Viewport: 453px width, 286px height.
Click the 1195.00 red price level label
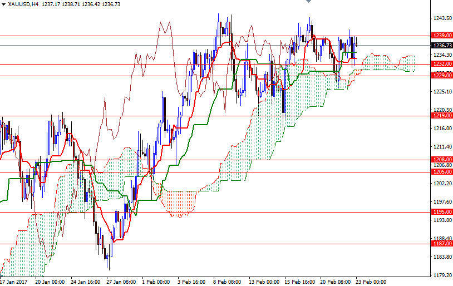(441, 212)
